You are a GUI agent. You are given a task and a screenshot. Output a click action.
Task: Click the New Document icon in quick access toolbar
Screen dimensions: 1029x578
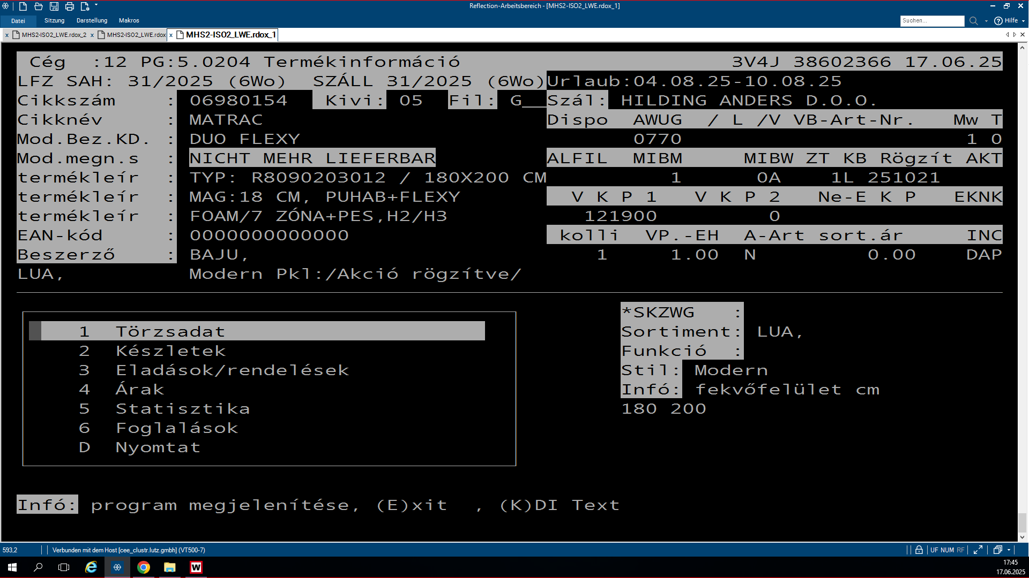click(23, 6)
